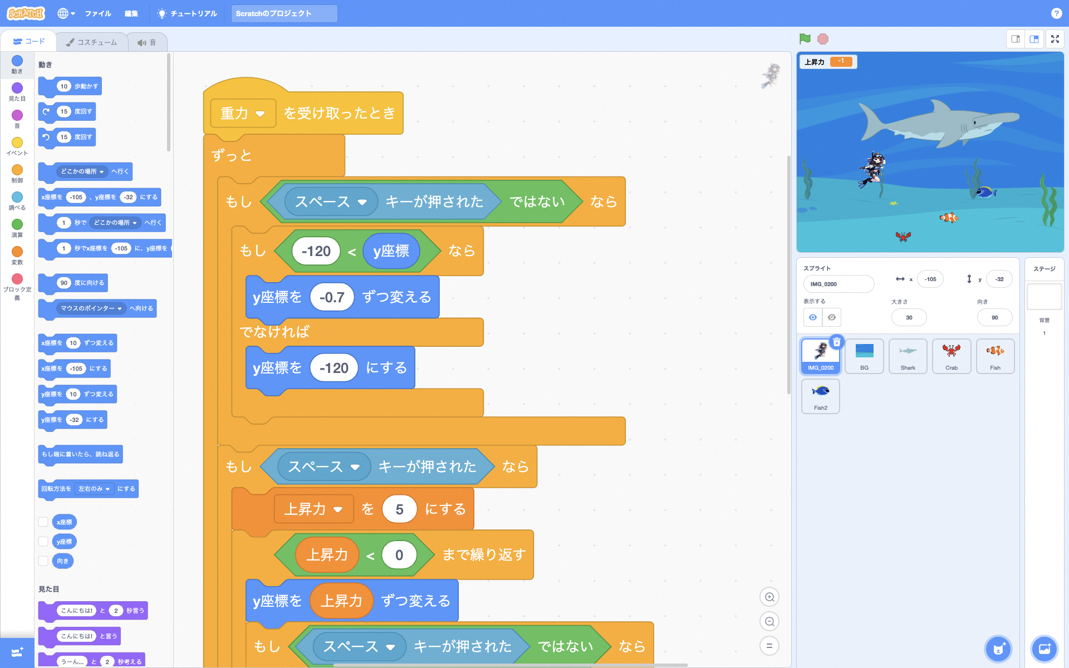Select the Shark sprite thumbnail
This screenshot has width=1069, height=668.
[908, 356]
